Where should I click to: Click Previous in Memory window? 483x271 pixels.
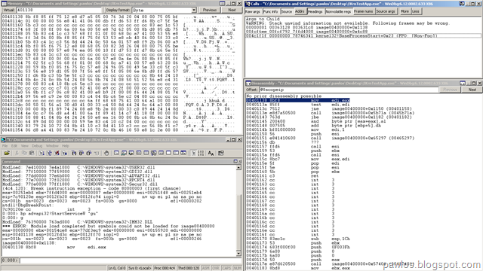coord(210,10)
